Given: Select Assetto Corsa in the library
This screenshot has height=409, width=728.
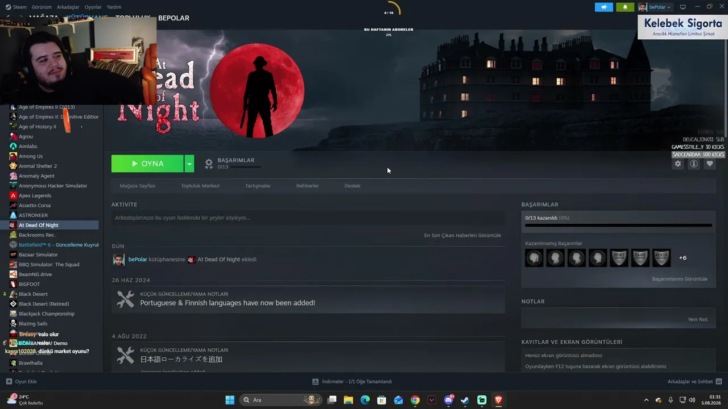Looking at the screenshot, I should (x=35, y=206).
